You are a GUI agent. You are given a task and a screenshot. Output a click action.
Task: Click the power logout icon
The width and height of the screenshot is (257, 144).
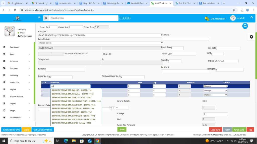click(251, 17)
